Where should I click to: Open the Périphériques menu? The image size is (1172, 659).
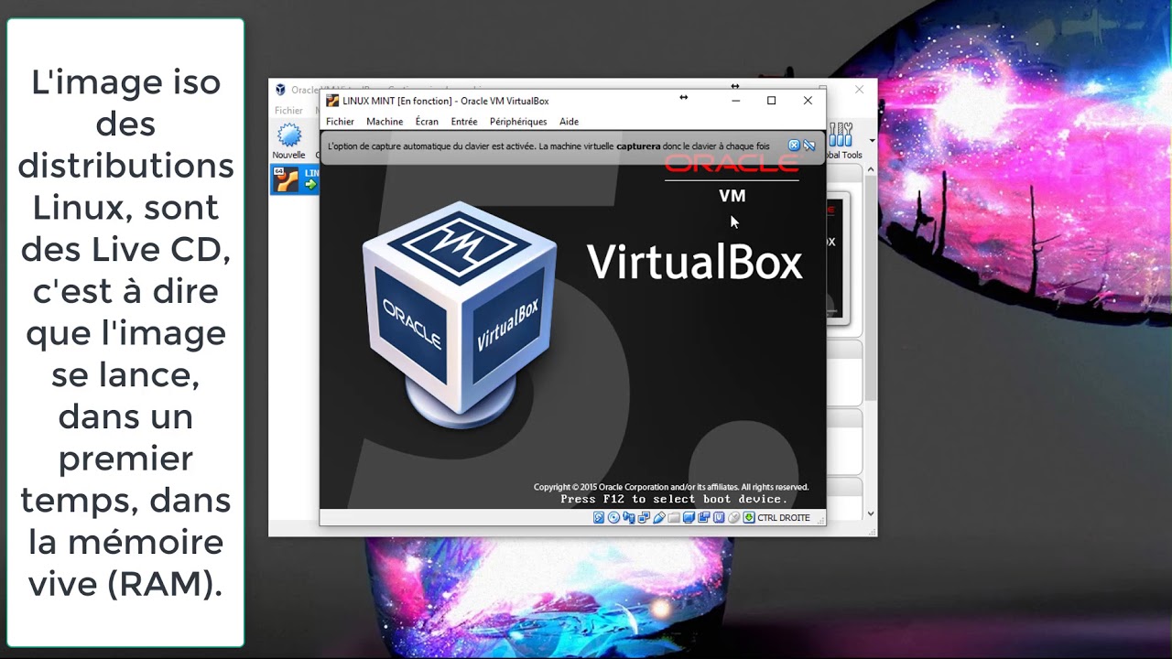[518, 122]
